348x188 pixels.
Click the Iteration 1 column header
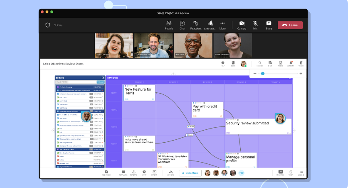[x=139, y=82]
